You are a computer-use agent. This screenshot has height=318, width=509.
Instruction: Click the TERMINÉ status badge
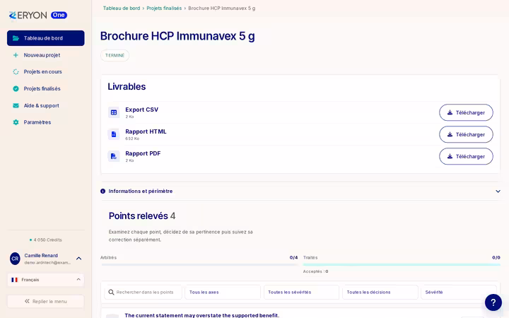(x=115, y=56)
